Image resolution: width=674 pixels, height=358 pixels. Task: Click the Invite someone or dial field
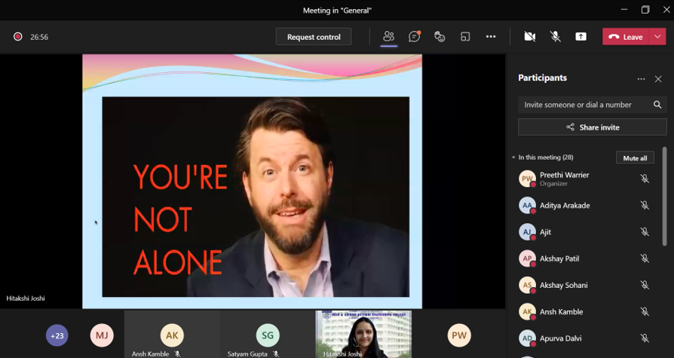tap(584, 105)
